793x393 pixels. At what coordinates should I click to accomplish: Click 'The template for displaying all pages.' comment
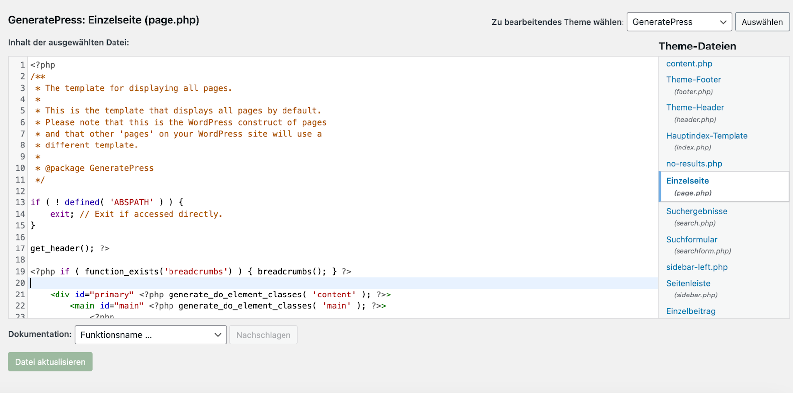click(x=133, y=88)
